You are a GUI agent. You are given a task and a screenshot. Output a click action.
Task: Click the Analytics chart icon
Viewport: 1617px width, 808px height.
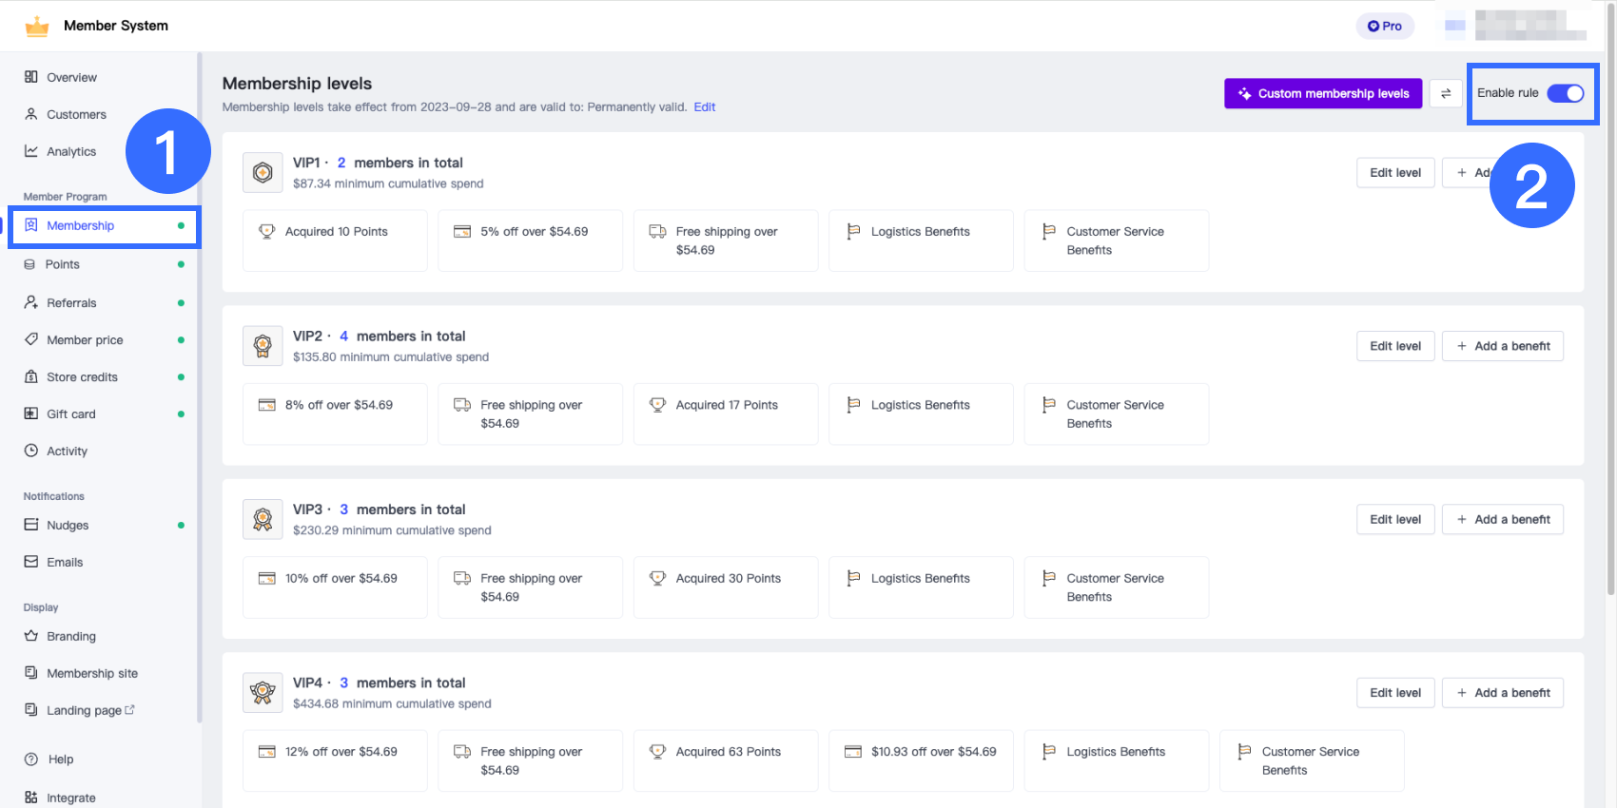[x=31, y=151]
